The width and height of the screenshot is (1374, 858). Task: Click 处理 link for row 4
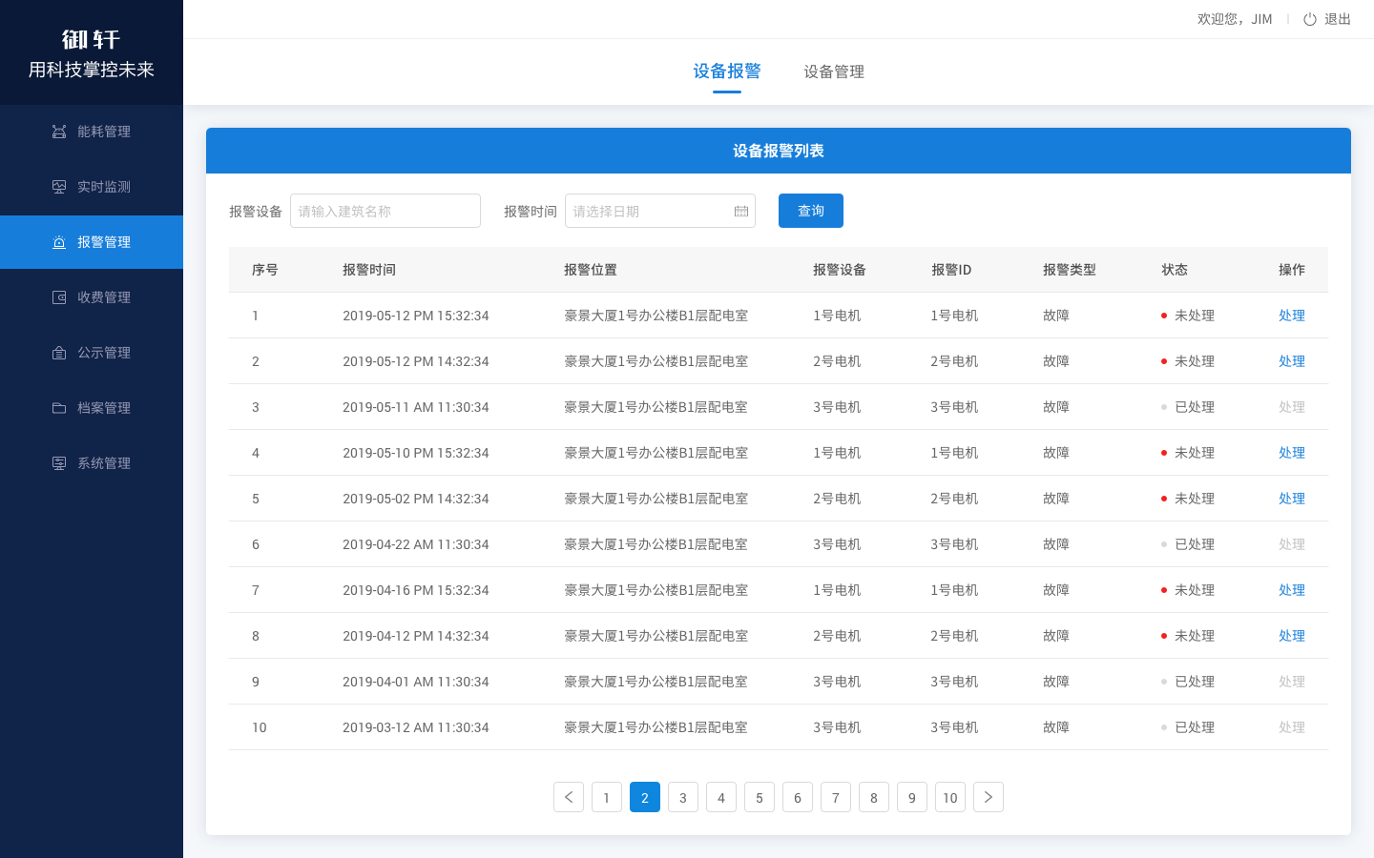(1292, 453)
